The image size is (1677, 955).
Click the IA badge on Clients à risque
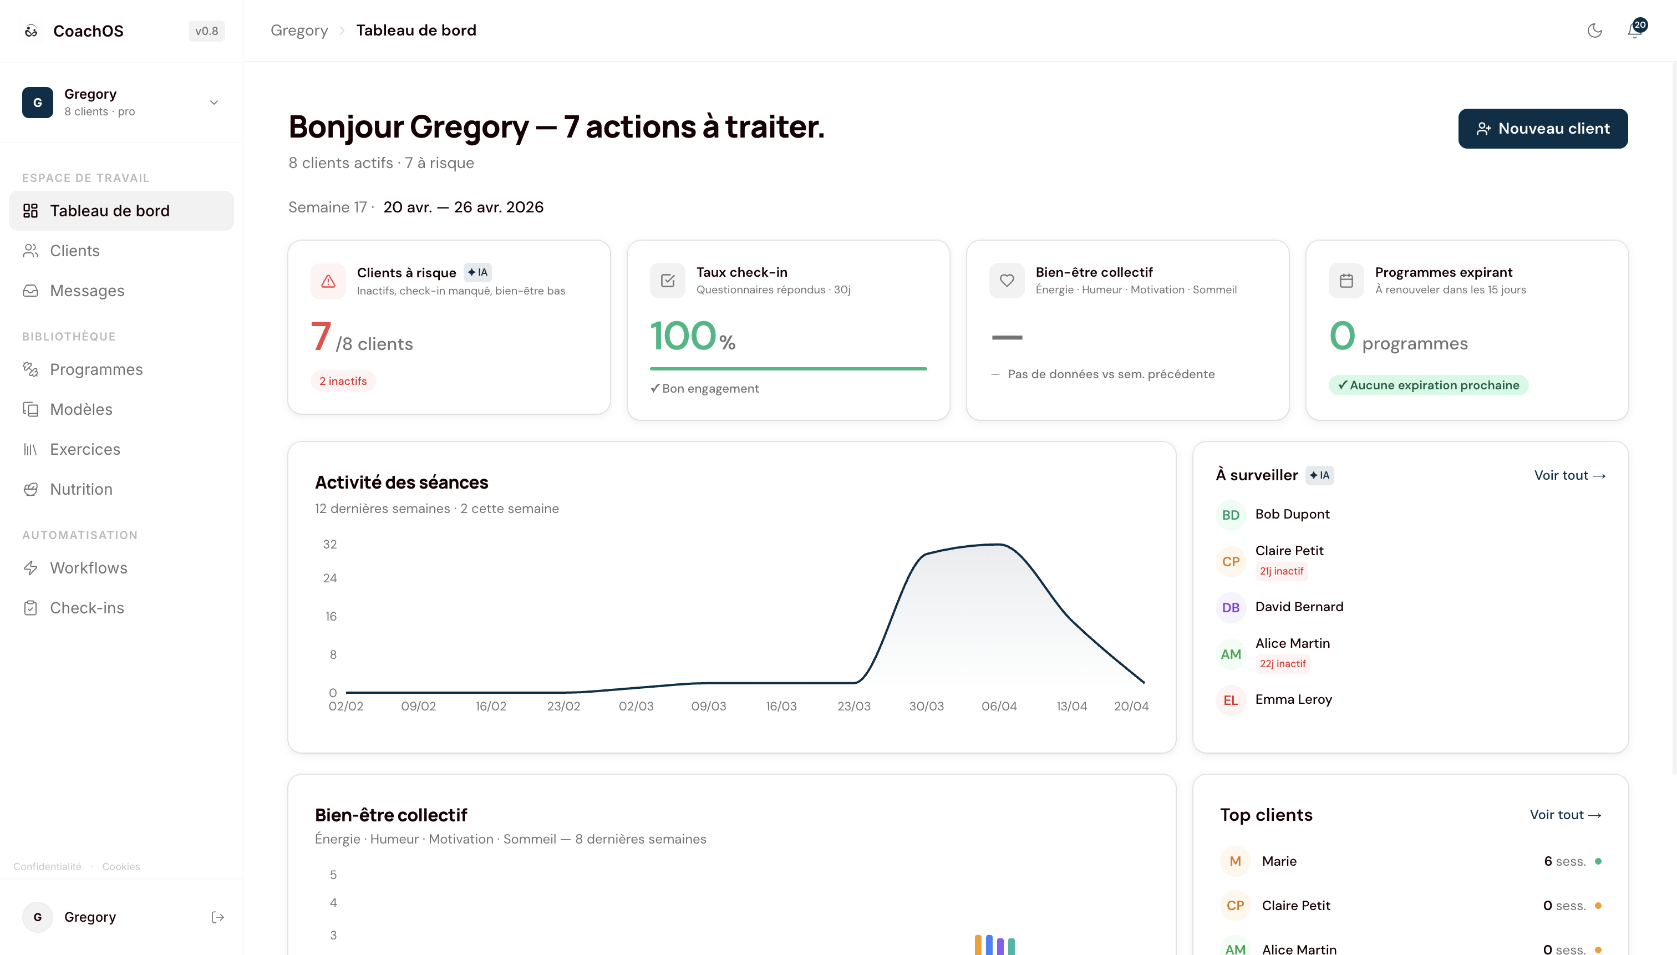point(477,272)
